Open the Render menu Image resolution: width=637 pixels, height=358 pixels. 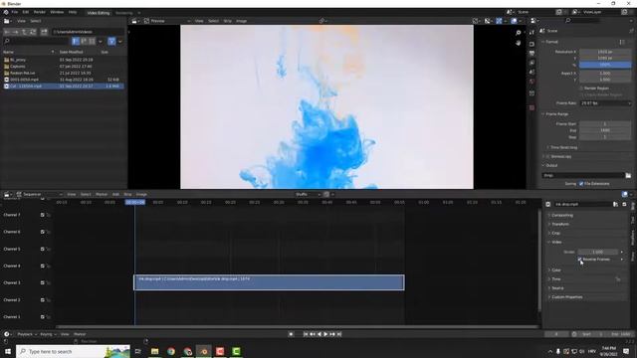pos(40,12)
